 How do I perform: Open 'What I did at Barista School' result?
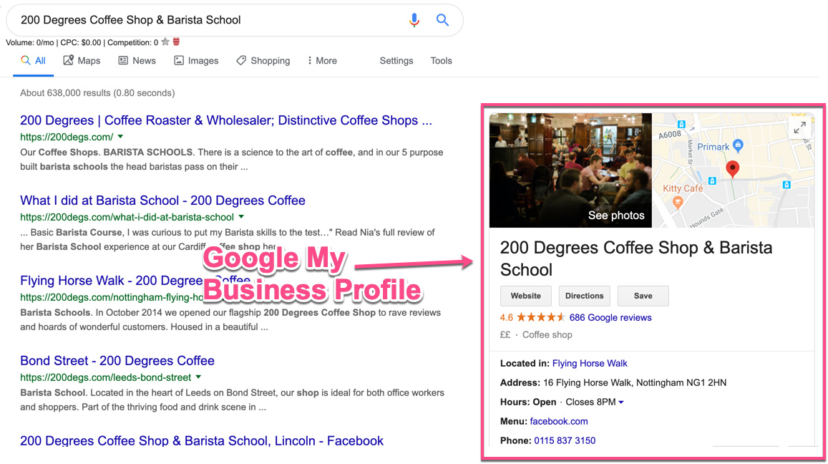pyautogui.click(x=162, y=200)
